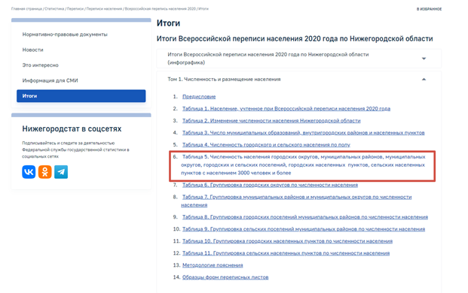The image size is (468, 293).
Task: Click the Переписи breadcrumb
Action: 75,9
